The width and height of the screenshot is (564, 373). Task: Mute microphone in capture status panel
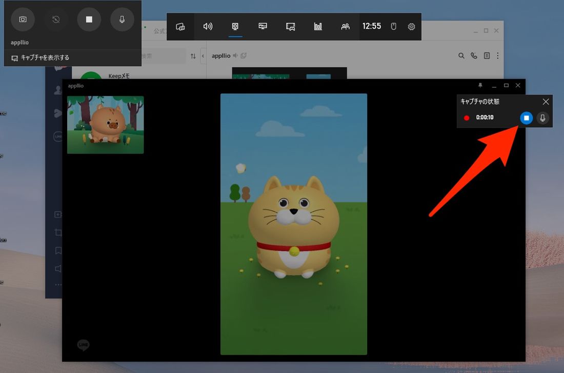pos(542,118)
